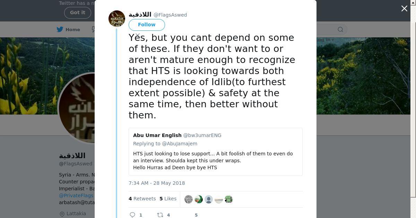Screen dimensions: 416x218
Task: Click the retweet arrows icon
Action: pos(160,215)
